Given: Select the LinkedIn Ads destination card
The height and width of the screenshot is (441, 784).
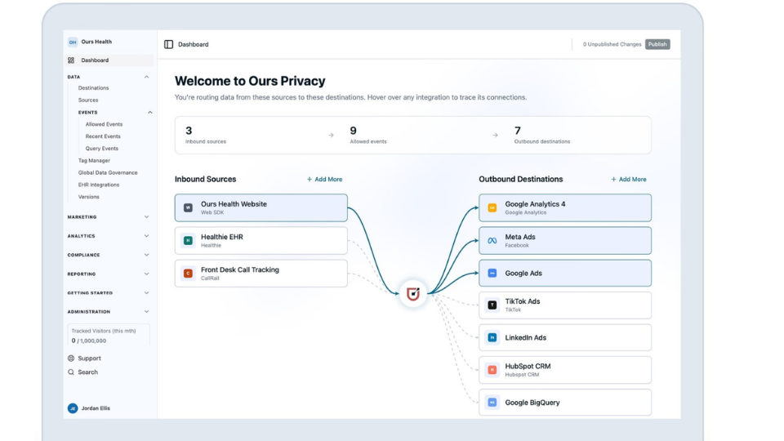Looking at the screenshot, I should point(565,337).
